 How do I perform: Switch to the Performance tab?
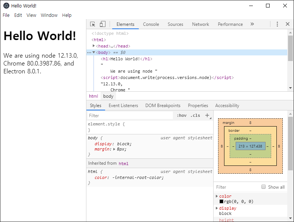(230, 24)
